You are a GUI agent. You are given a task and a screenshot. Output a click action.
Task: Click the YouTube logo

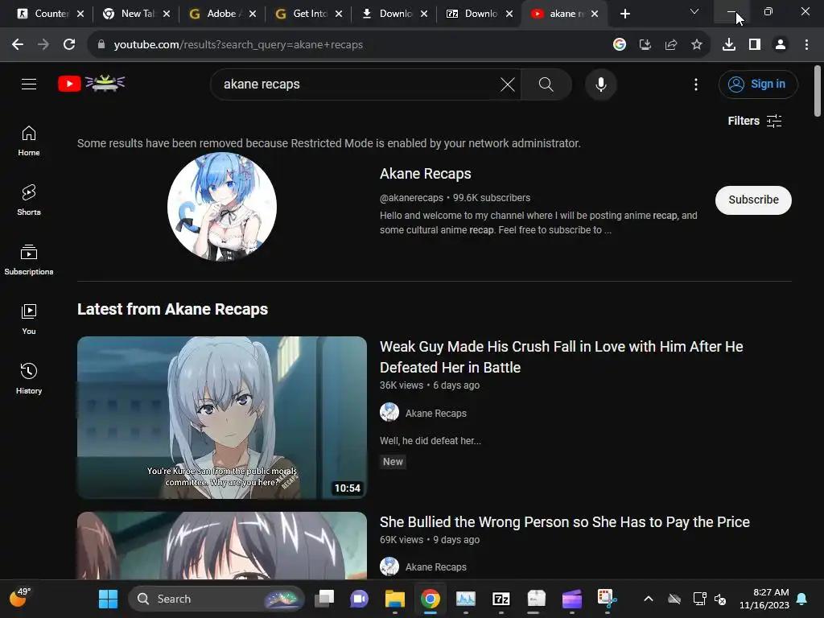click(91, 84)
